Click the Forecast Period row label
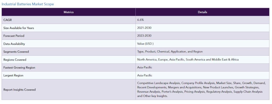 (14, 36)
